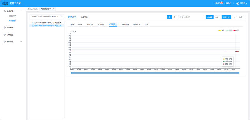The width and height of the screenshot is (250, 120).
Task: Click the 大屏模式 link in header
Action: [227, 3]
